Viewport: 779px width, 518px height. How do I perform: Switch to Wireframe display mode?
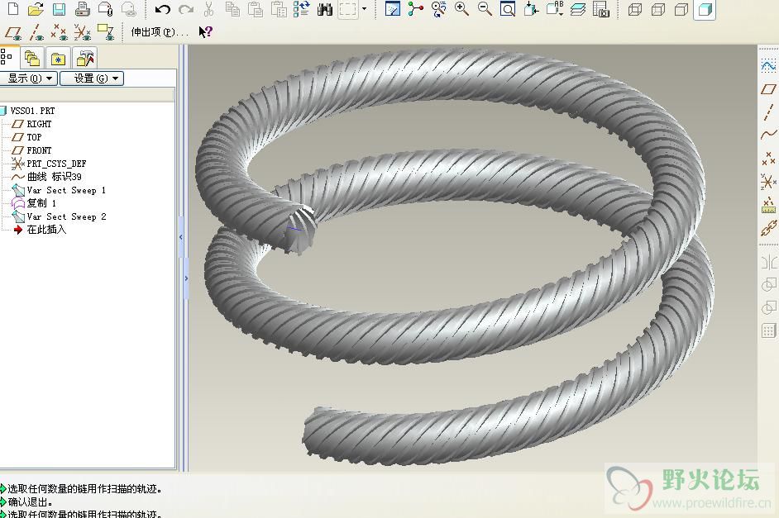tap(635, 9)
